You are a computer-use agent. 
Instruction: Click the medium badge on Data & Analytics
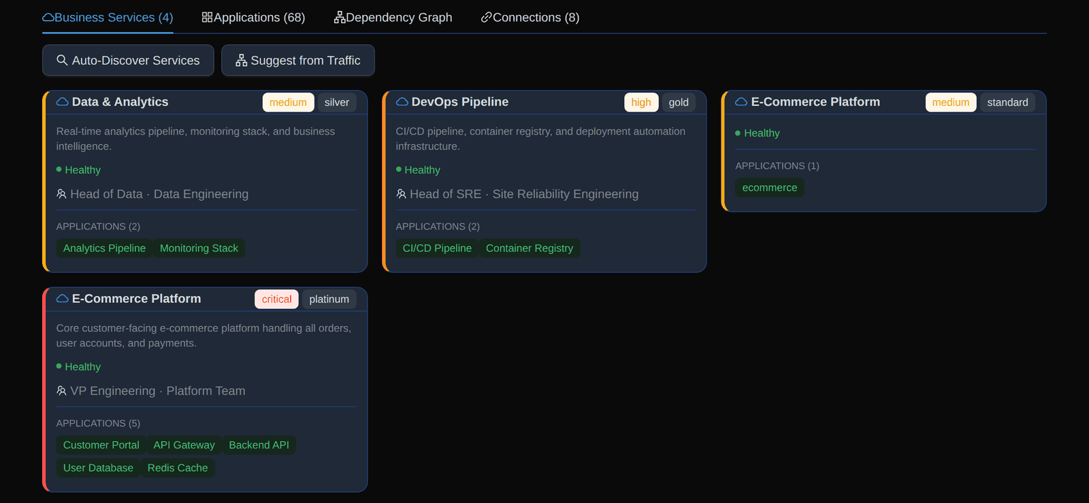288,102
